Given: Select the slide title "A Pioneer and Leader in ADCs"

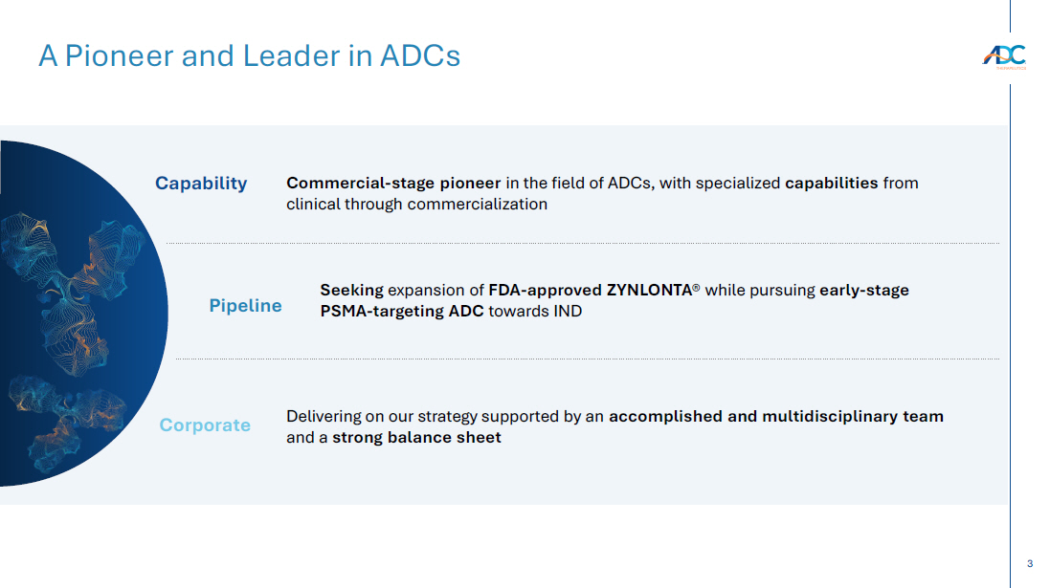Looking at the screenshot, I should [249, 56].
